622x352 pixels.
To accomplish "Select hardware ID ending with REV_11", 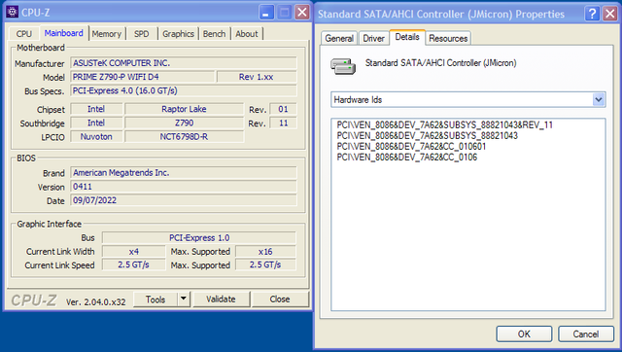I will point(445,124).
